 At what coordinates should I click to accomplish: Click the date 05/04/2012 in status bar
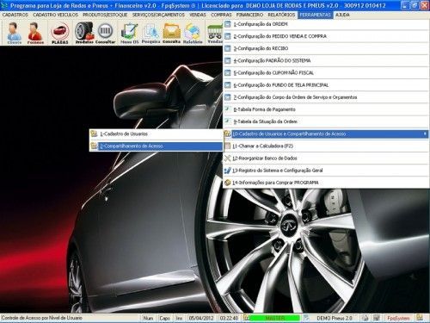[201, 318]
